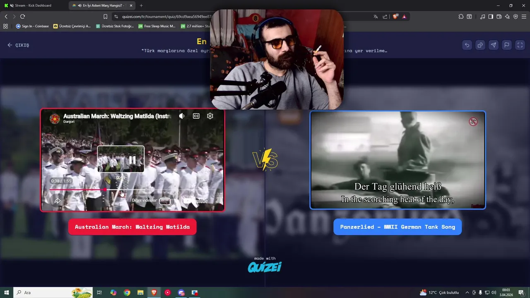Viewport: 530px width, 298px height.
Task: Pause the Waltzing Matilda video
Action: (132, 160)
